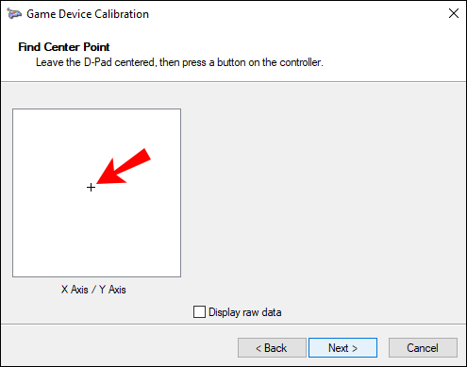
Task: Click the "Display raw data" label text
Action: tap(245, 312)
